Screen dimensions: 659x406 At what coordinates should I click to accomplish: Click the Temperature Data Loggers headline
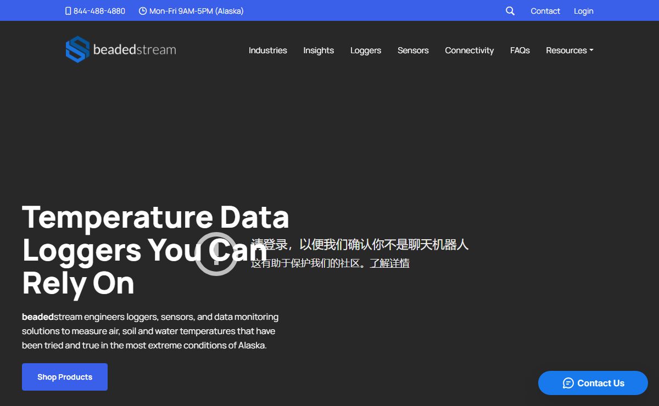coord(155,250)
